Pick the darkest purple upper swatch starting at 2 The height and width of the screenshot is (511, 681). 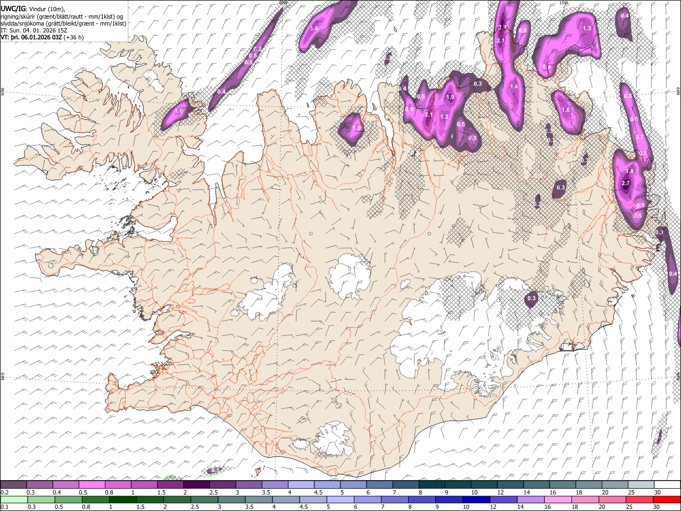pos(196,485)
